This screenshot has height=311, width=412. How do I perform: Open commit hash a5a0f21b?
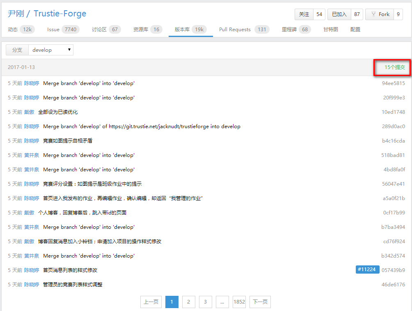[394, 198]
